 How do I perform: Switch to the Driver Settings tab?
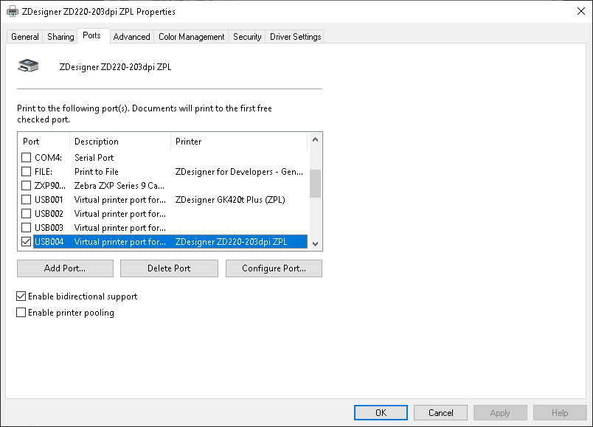tap(294, 35)
